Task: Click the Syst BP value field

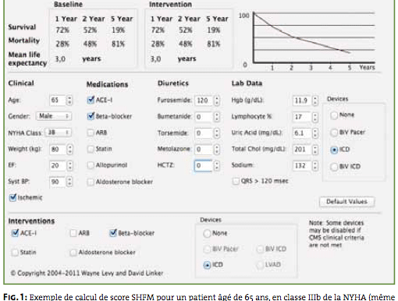Action: 57,182
